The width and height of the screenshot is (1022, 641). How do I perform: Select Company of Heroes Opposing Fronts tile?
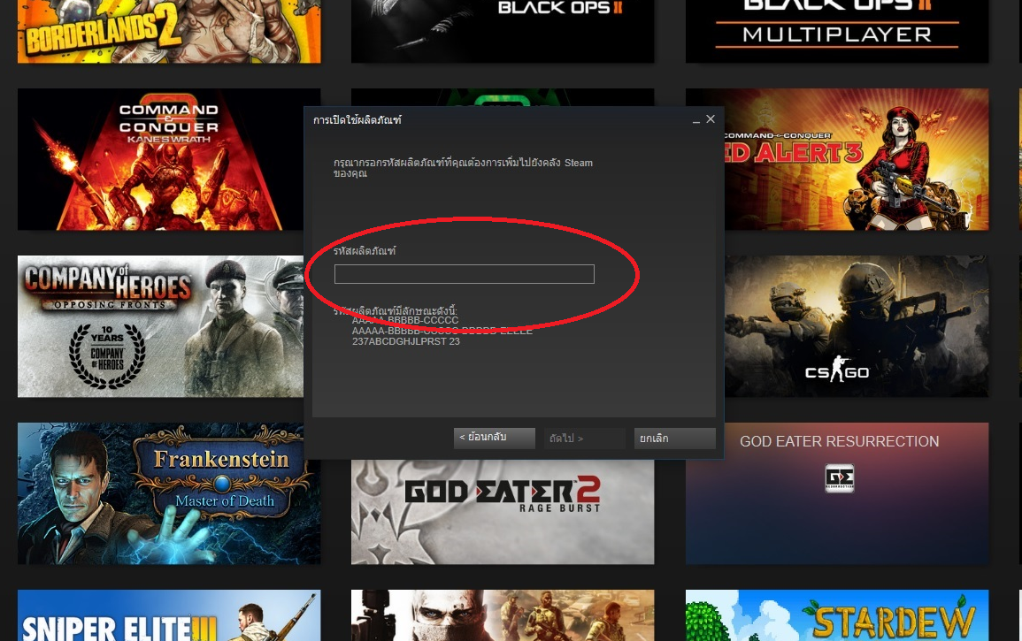[x=160, y=326]
